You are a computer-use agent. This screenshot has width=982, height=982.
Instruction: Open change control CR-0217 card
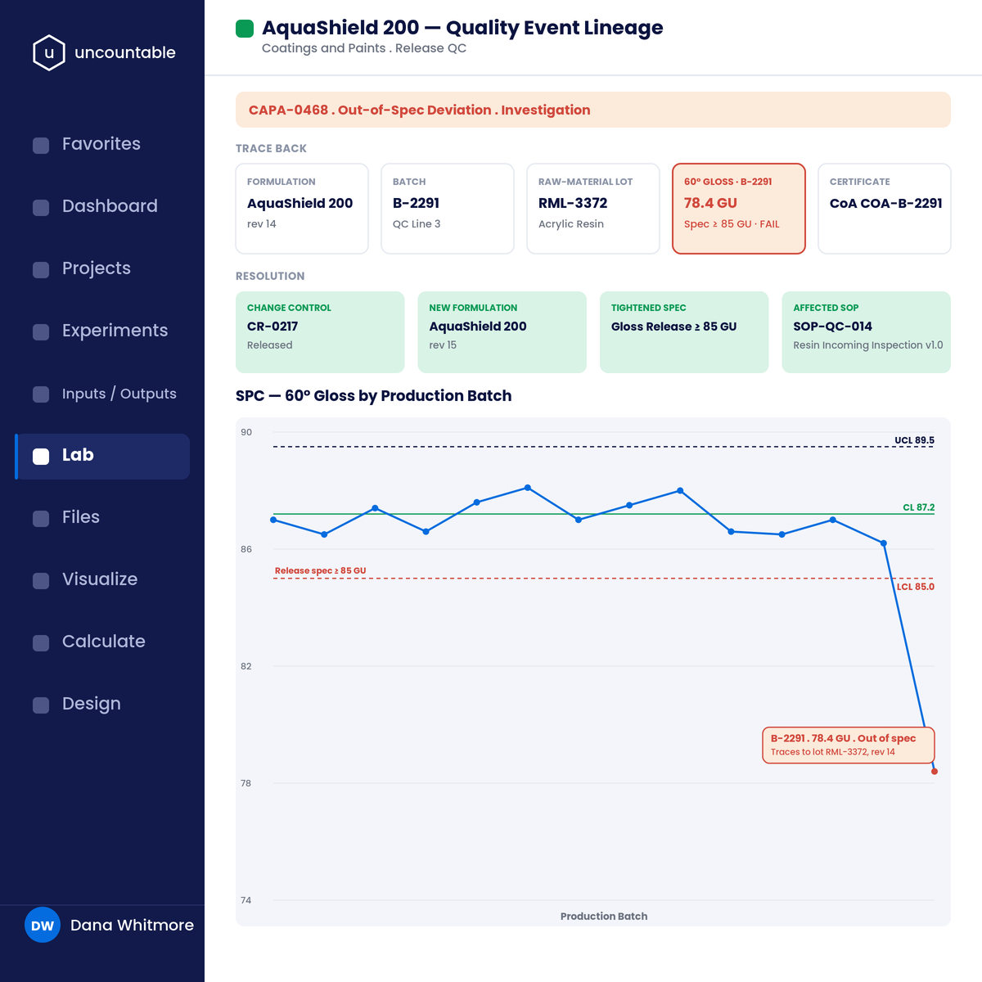[x=320, y=332]
